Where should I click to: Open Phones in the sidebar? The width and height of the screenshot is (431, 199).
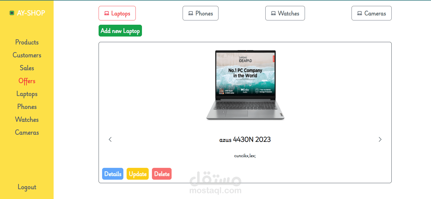tap(27, 107)
